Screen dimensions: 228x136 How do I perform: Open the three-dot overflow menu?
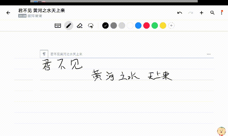222,12
